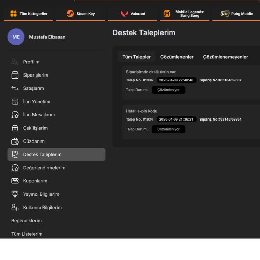
Task: Open Kullanıcı Bilgilerim in sidebar
Action: pyautogui.click(x=57, y=208)
